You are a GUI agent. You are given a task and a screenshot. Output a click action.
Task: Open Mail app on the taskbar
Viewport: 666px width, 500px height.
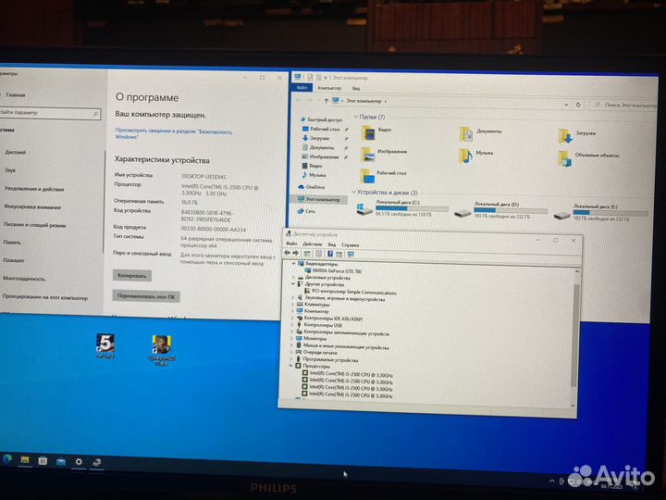tap(61, 461)
